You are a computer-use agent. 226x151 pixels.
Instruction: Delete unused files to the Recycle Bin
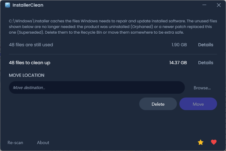click(158, 104)
